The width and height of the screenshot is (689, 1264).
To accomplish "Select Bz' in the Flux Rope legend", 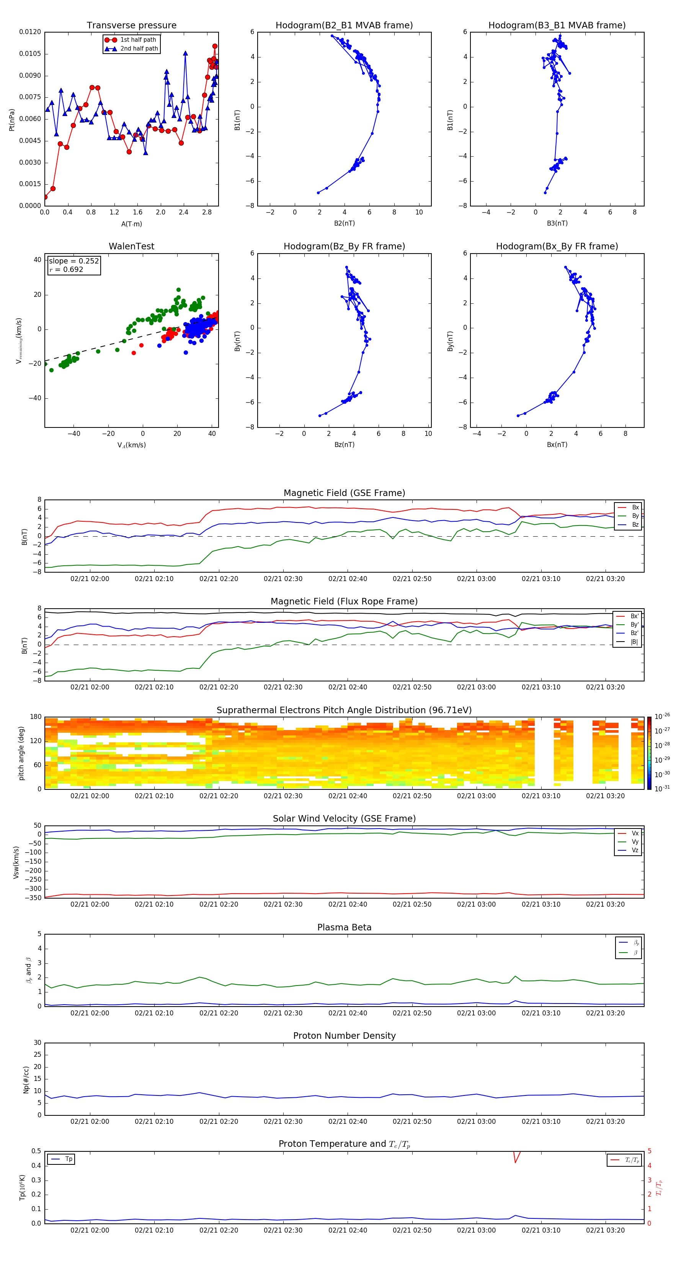I will coord(628,633).
